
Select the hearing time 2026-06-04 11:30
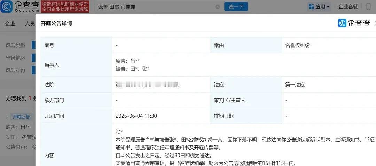tap(136, 116)
